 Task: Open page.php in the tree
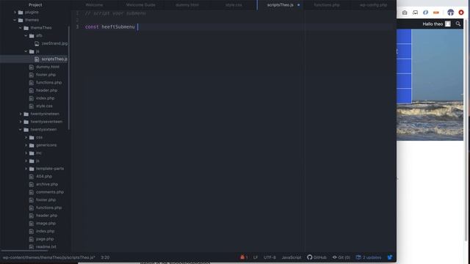pyautogui.click(x=45, y=239)
